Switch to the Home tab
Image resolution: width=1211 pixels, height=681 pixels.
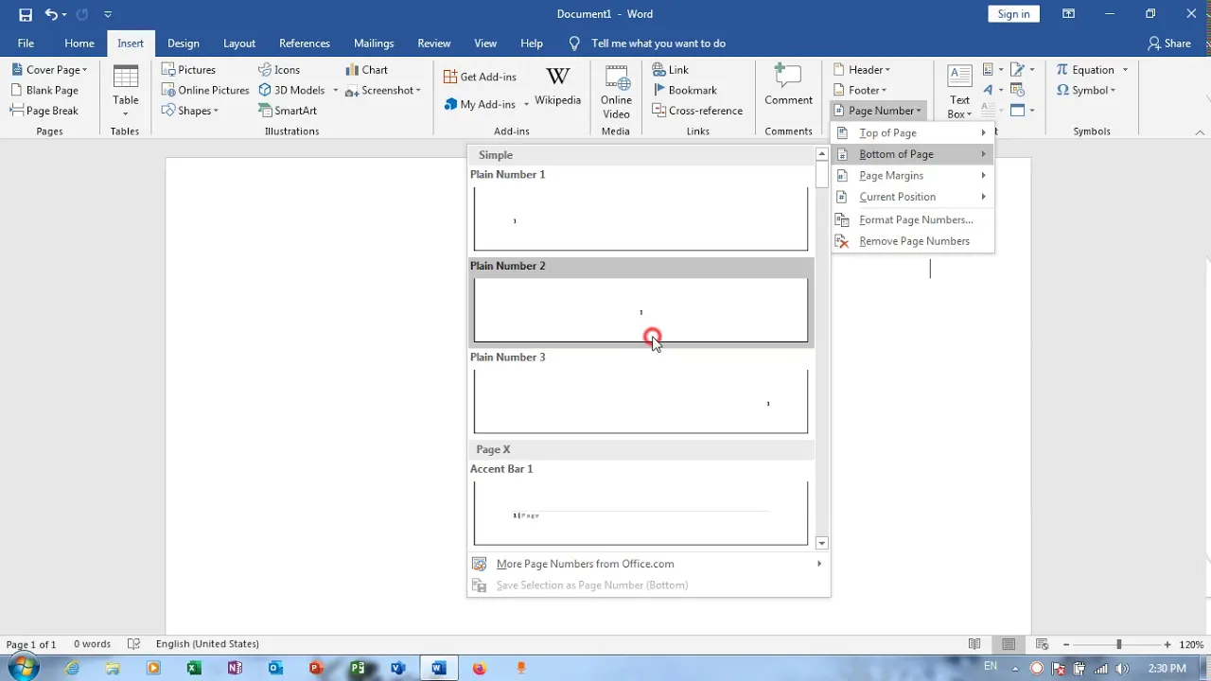79,44
